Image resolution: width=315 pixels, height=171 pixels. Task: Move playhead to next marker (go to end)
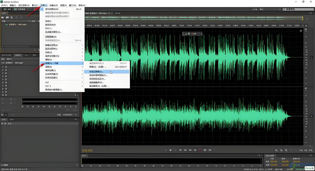pos(195,150)
